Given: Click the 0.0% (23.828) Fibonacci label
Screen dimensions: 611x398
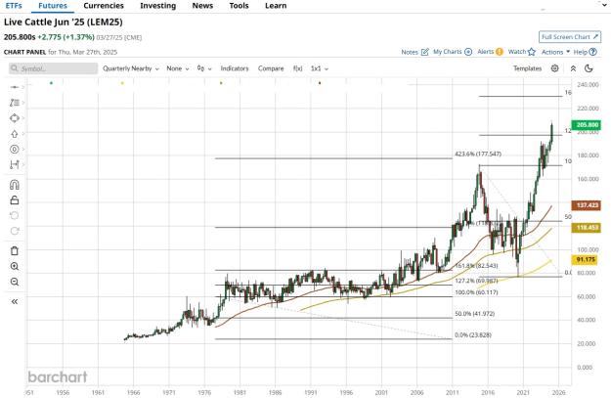Looking at the screenshot, I should [x=473, y=334].
